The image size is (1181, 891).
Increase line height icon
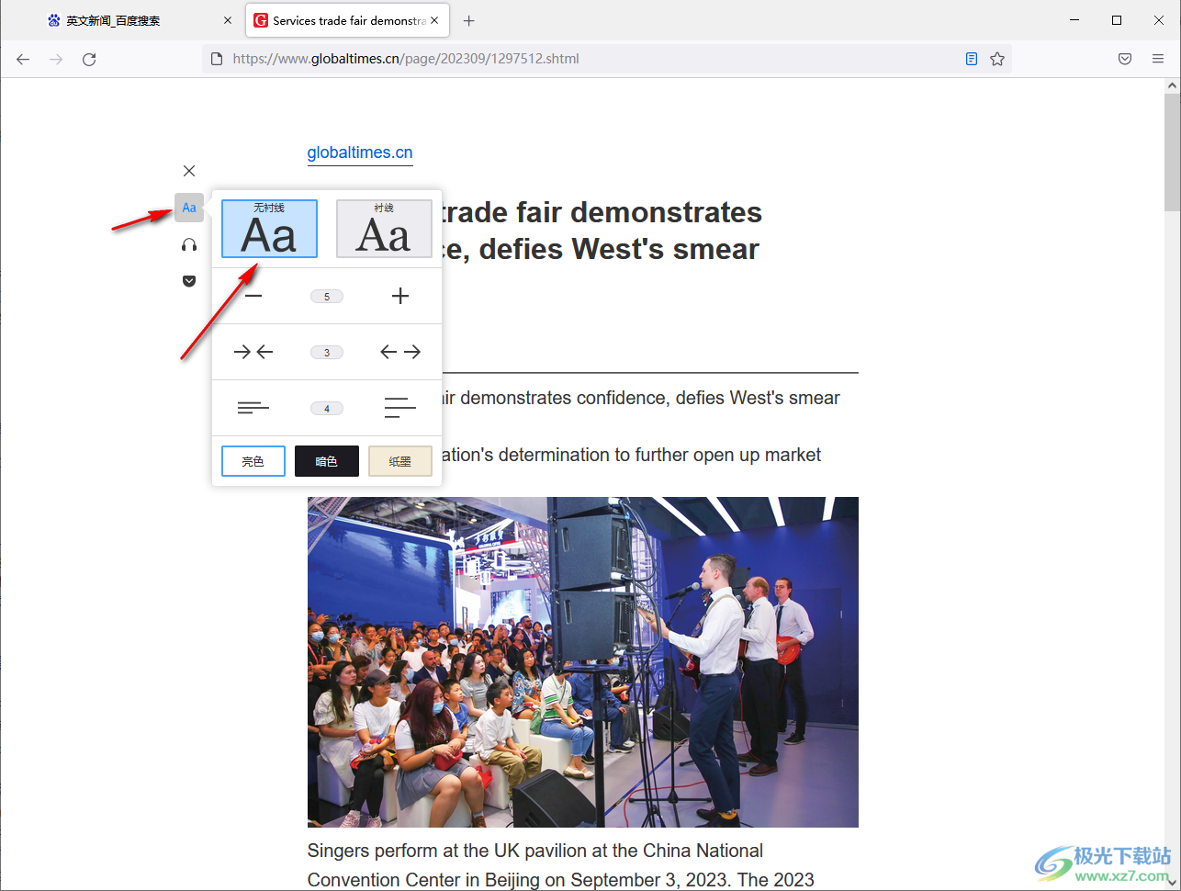(400, 408)
